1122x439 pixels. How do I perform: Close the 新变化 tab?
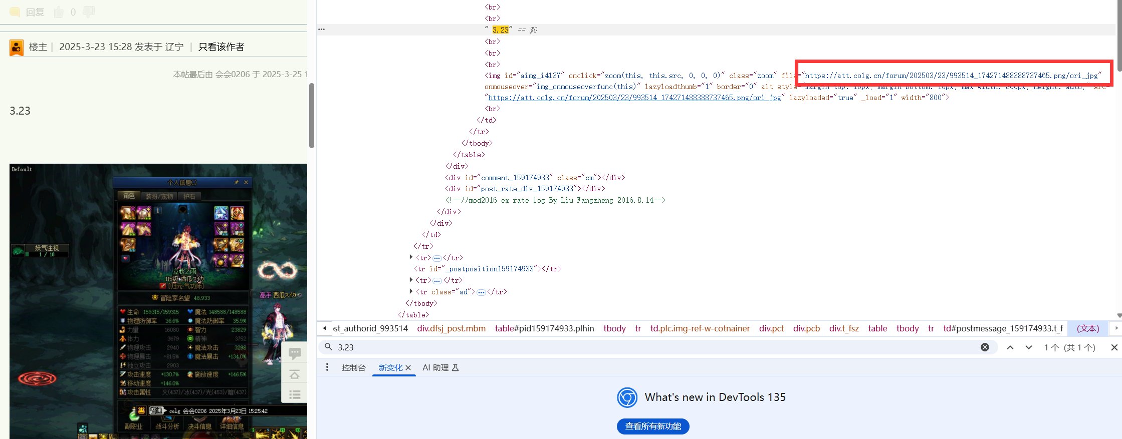tap(408, 367)
